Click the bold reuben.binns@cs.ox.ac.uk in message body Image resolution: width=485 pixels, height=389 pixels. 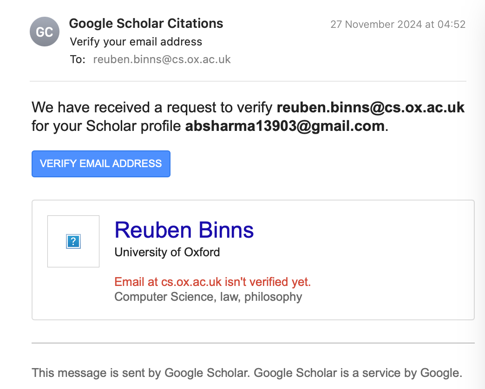point(370,108)
